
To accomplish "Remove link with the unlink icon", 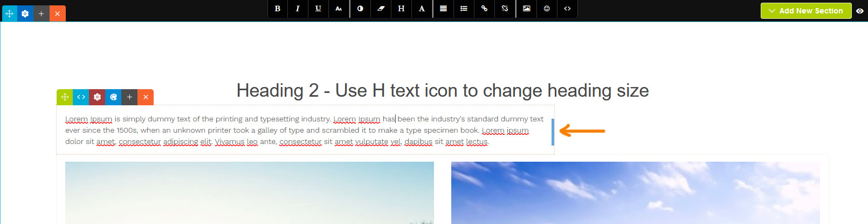I will point(505,9).
